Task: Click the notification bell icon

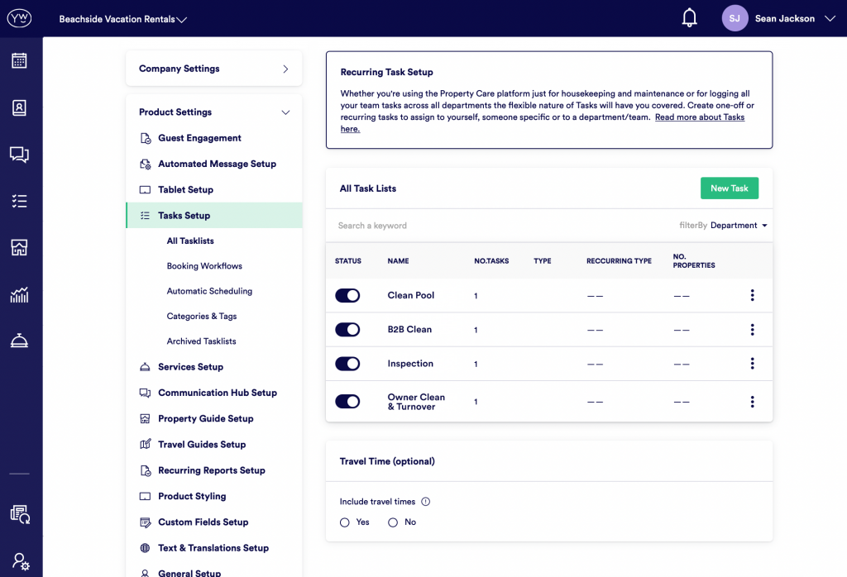Action: pyautogui.click(x=689, y=18)
